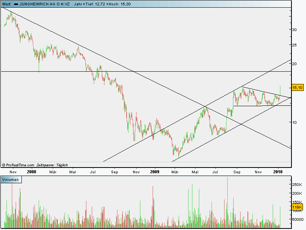Click the "Zeitspanne: Täglich" text
This screenshot has height=230, width=306.
pyautogui.click(x=52, y=165)
